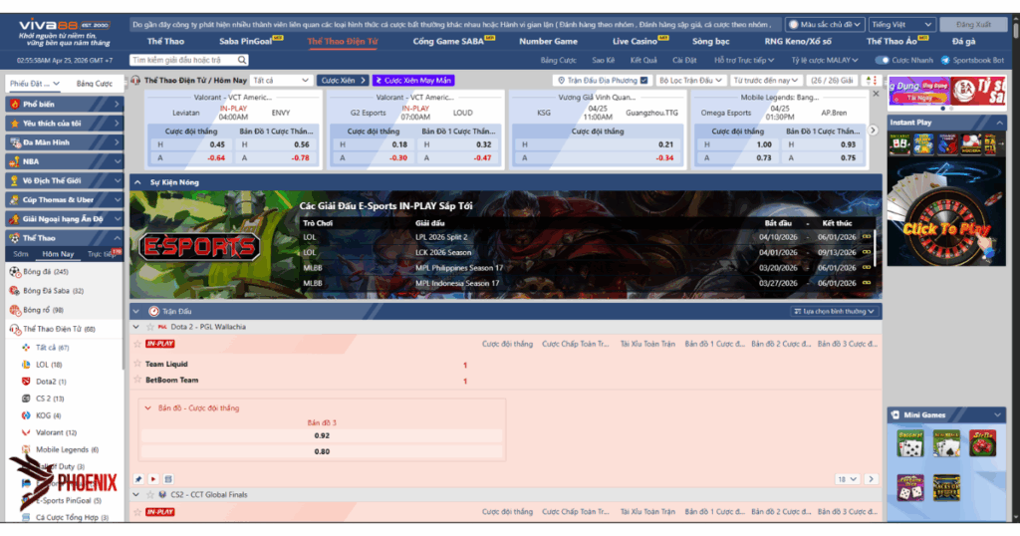This screenshot has height=536, width=1020.
Task: Favorite the Dota 2 - PGL Wallachia league star
Action: [150, 327]
